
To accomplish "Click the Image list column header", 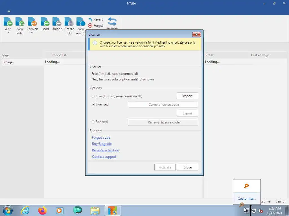I will coord(59,55).
